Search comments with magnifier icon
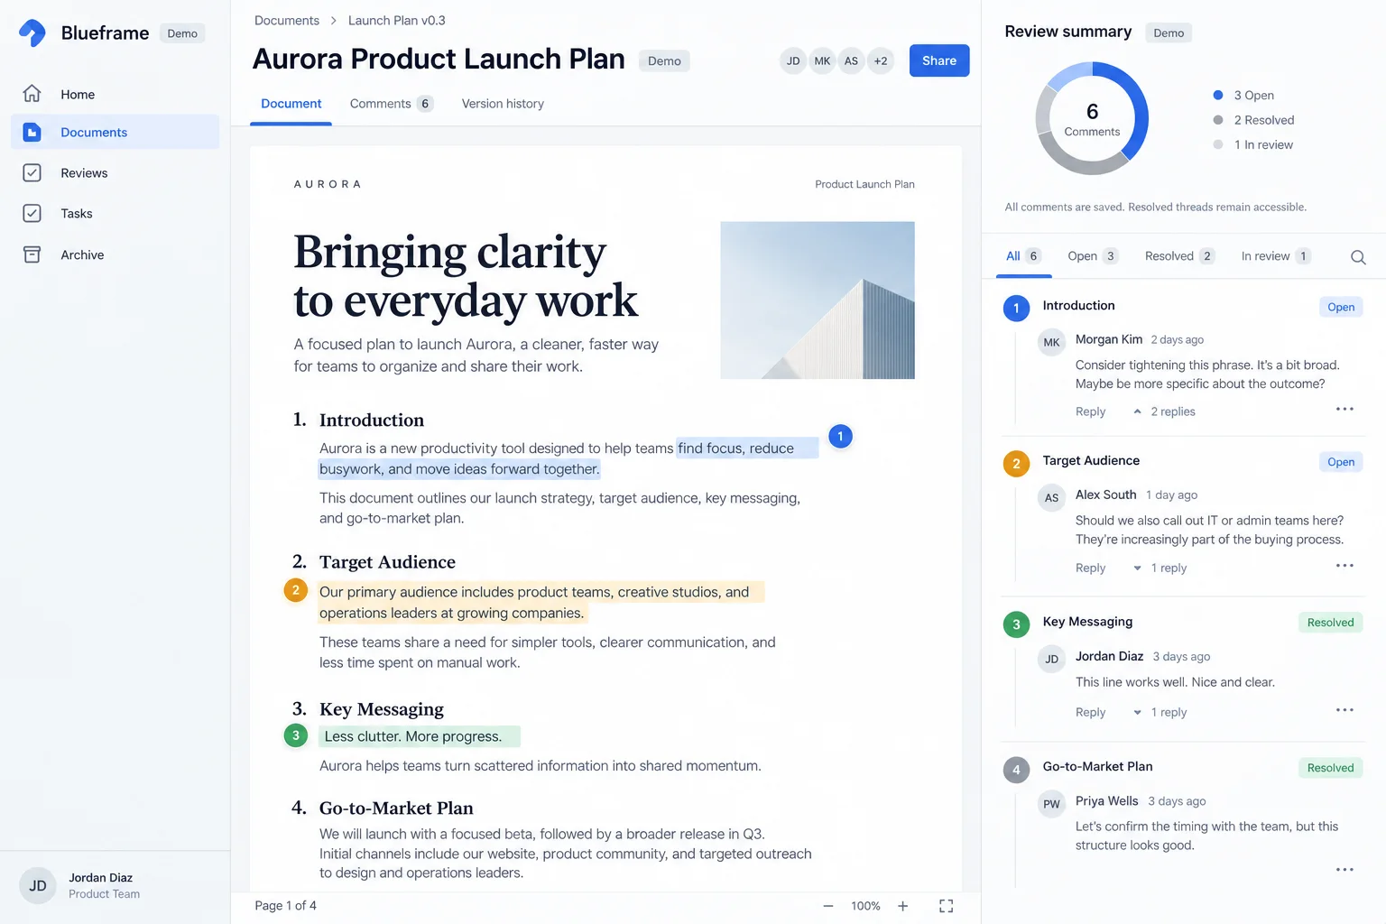The width and height of the screenshot is (1386, 924). click(x=1358, y=257)
